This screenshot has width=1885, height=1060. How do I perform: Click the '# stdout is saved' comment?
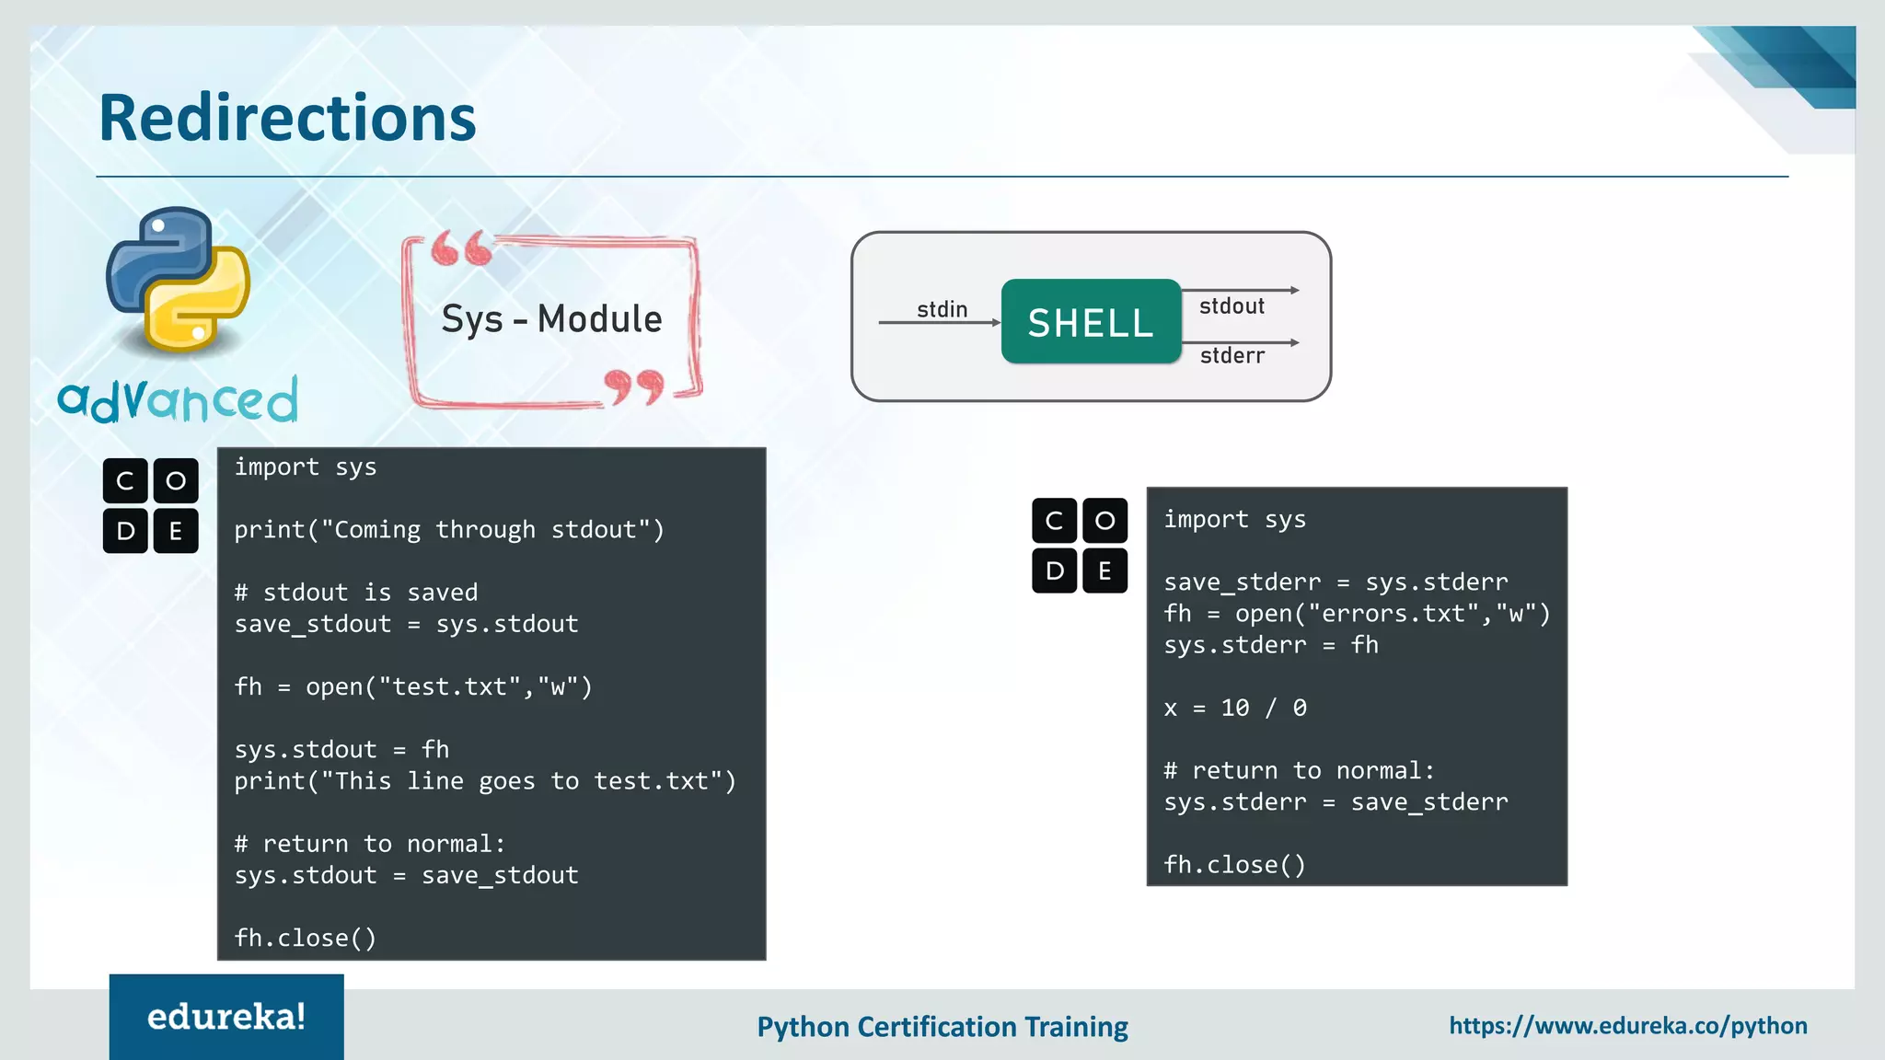pos(356,592)
